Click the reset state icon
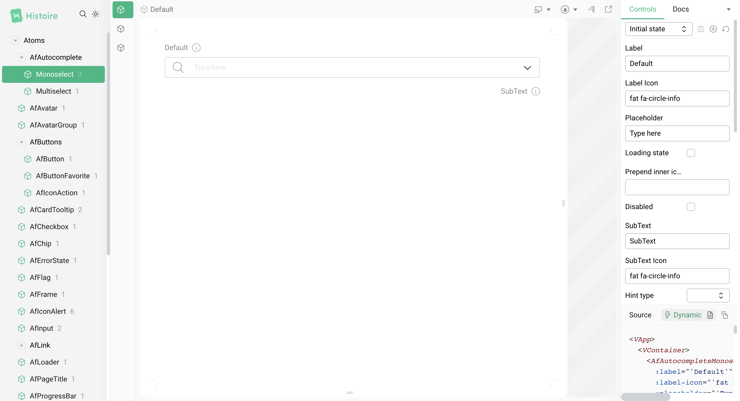This screenshot has width=740, height=401. click(x=726, y=29)
